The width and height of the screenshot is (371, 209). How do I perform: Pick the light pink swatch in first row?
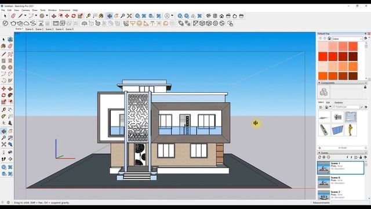click(x=323, y=46)
